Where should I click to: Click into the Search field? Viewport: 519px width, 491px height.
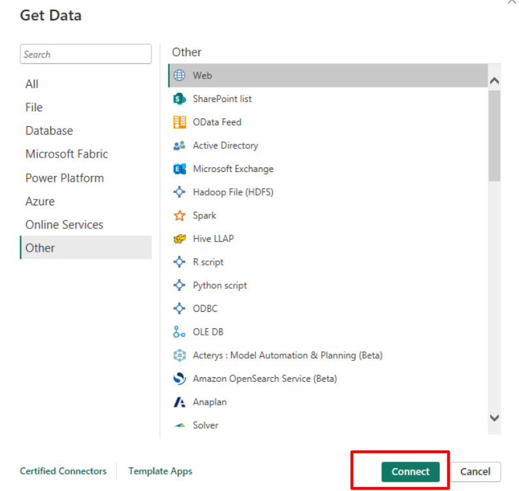click(86, 54)
